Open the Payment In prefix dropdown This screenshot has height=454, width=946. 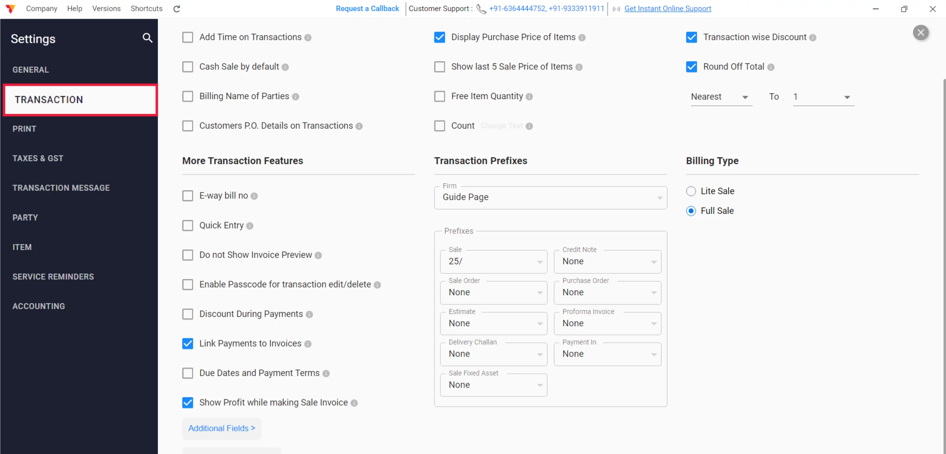[x=607, y=354]
